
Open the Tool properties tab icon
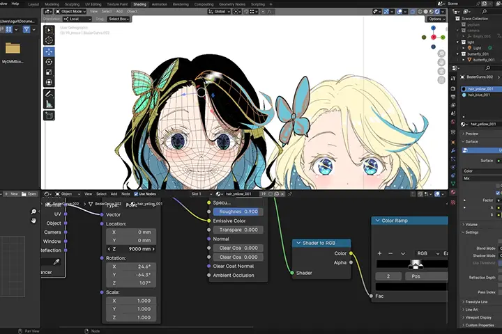pos(453,79)
